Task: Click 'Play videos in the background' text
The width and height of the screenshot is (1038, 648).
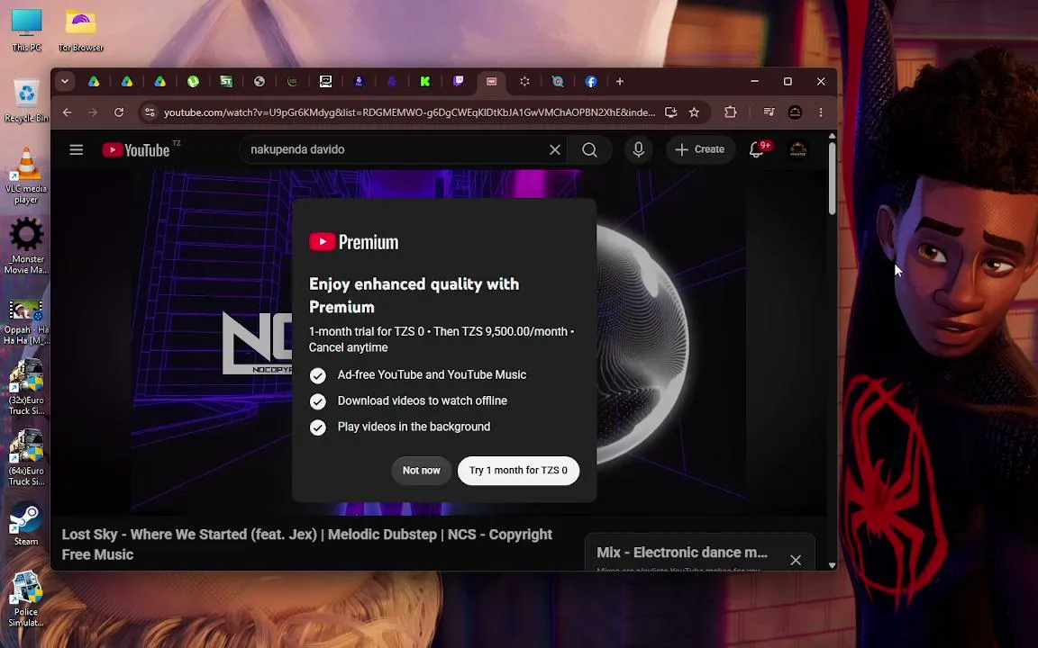Action: [x=414, y=427]
